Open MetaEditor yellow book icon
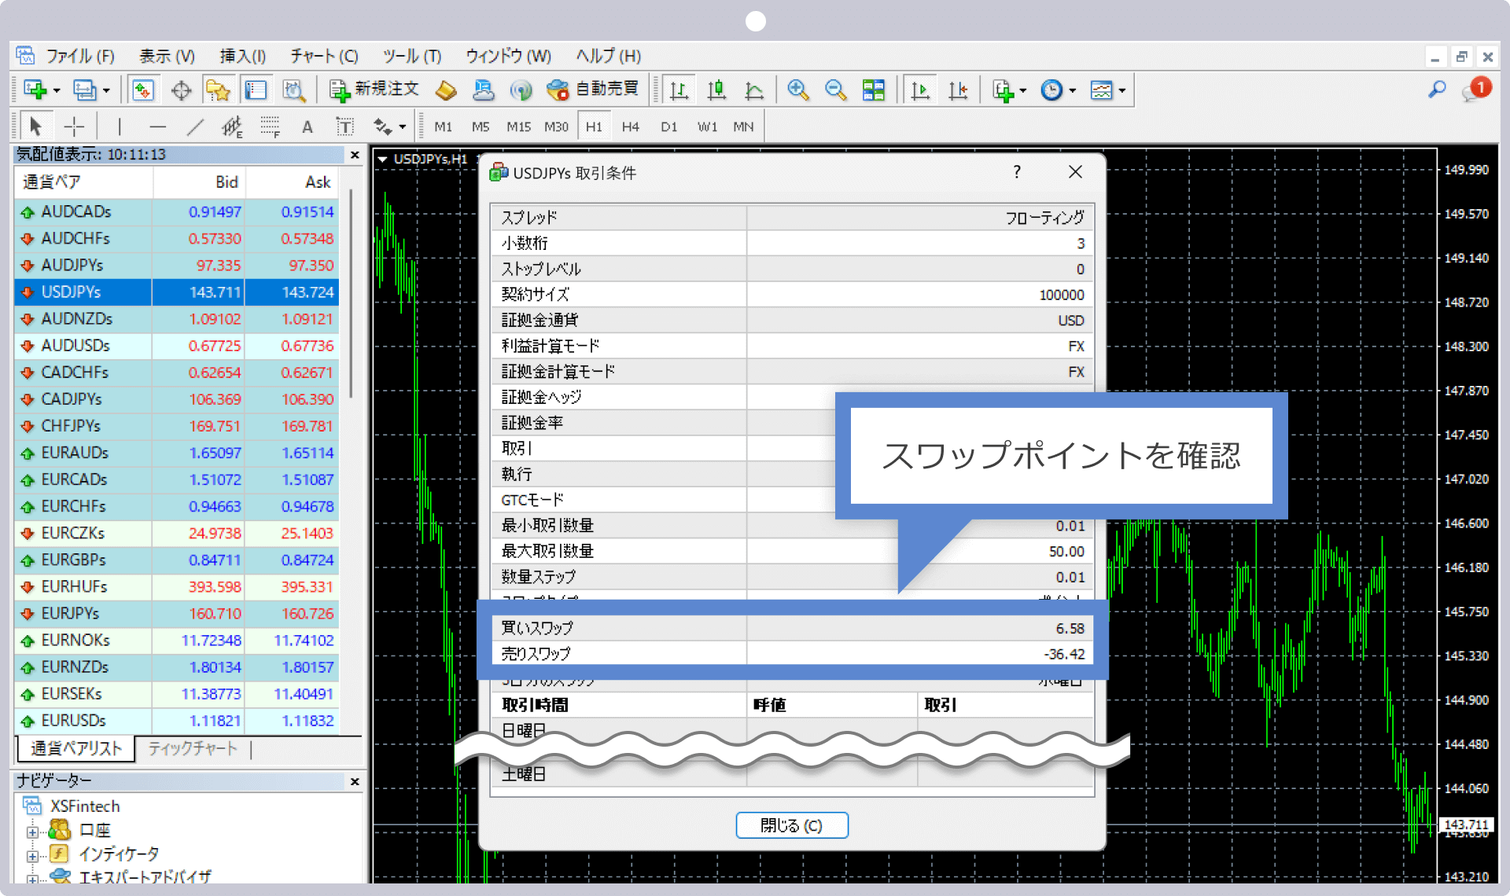Viewport: 1510px width, 896px height. pos(446,90)
